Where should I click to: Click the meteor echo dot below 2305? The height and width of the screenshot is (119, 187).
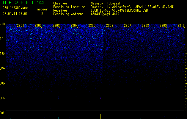pos(100,98)
